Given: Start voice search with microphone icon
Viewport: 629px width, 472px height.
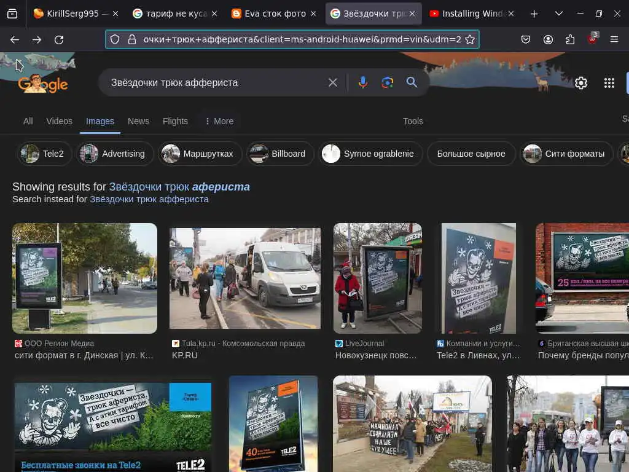Looking at the screenshot, I should 362,82.
